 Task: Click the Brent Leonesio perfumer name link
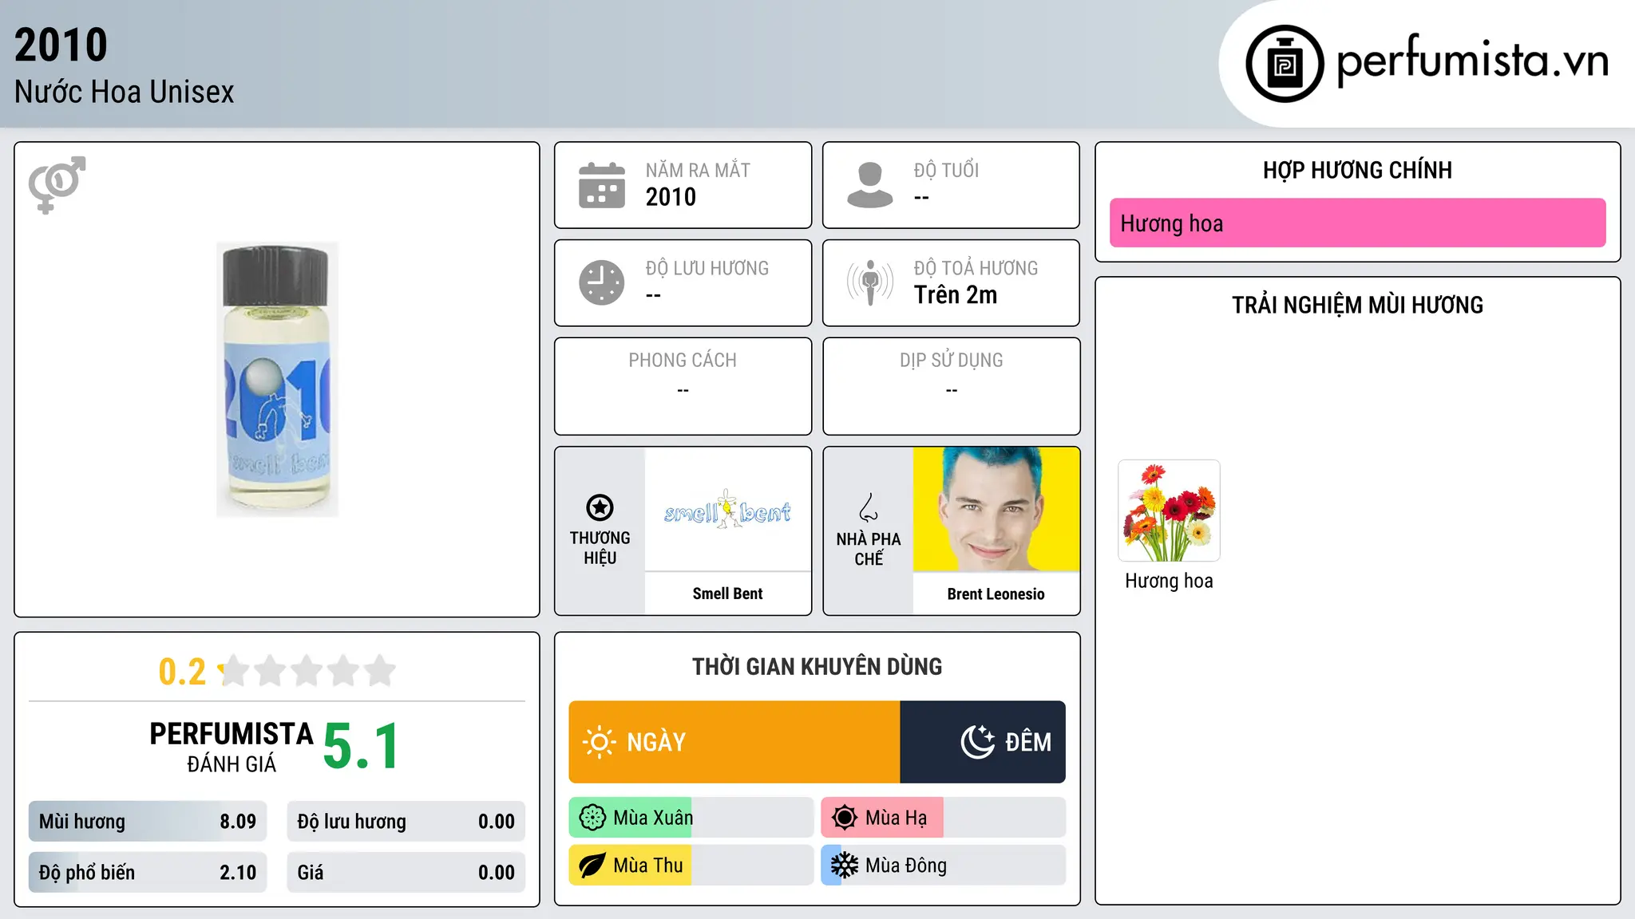tap(996, 594)
